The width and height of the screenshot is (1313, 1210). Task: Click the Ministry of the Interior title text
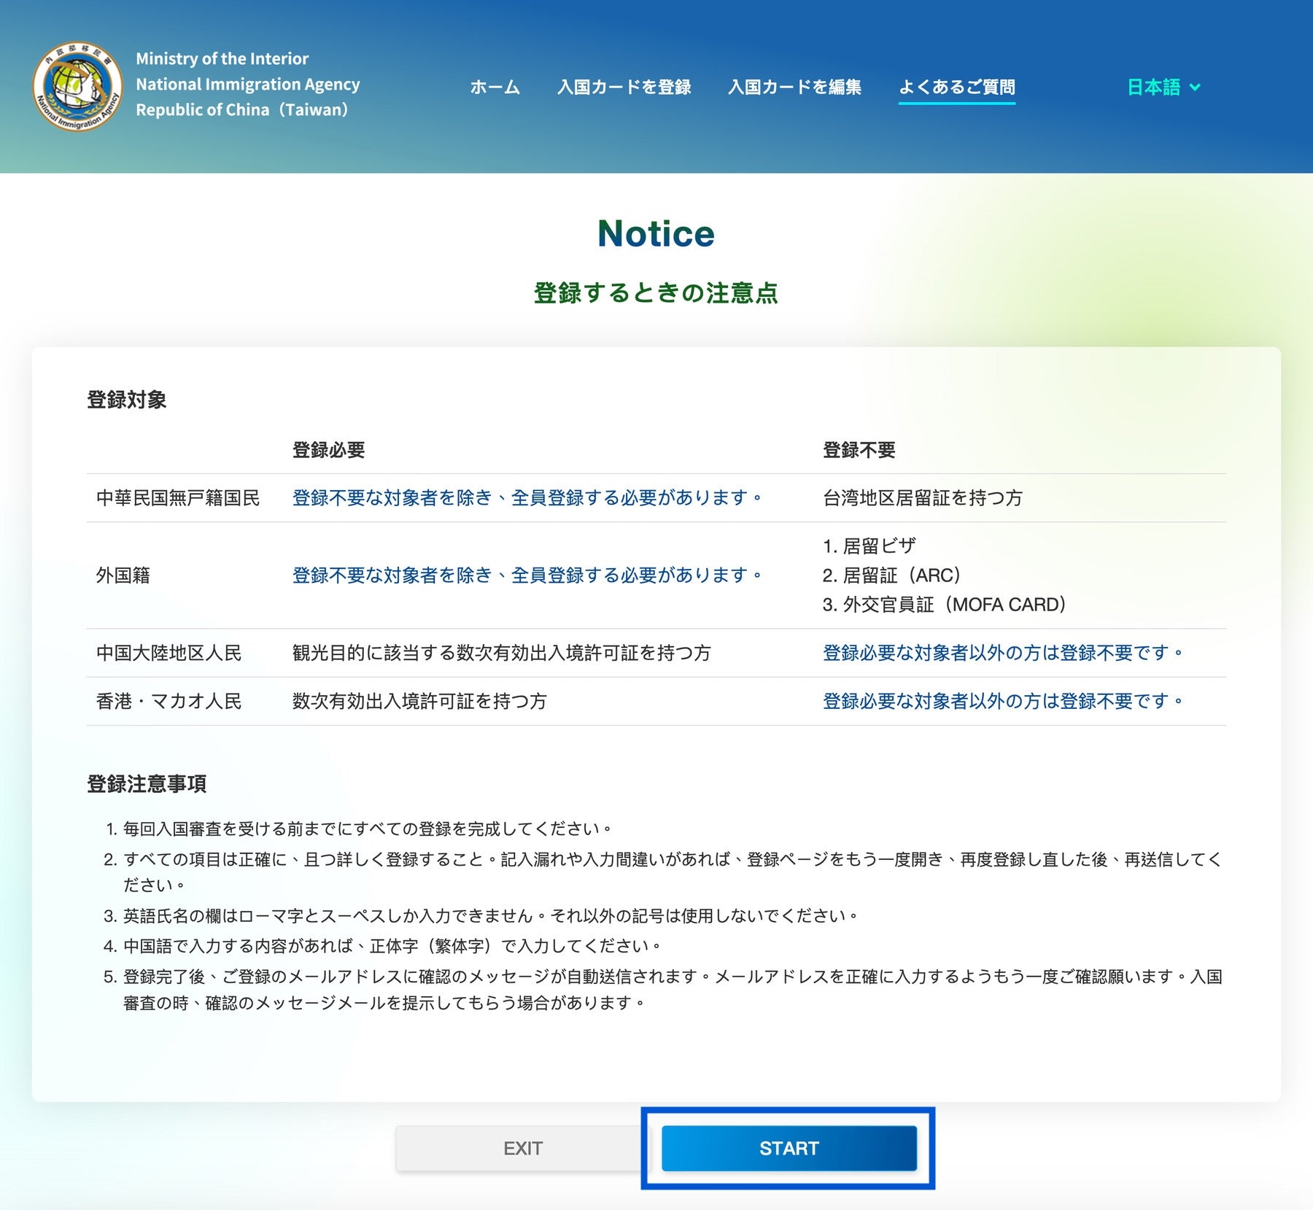pos(222,58)
